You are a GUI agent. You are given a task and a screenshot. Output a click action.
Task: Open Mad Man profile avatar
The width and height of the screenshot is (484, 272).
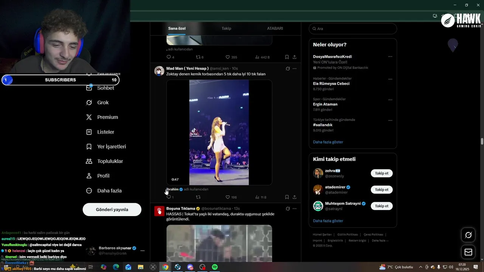pos(159,71)
